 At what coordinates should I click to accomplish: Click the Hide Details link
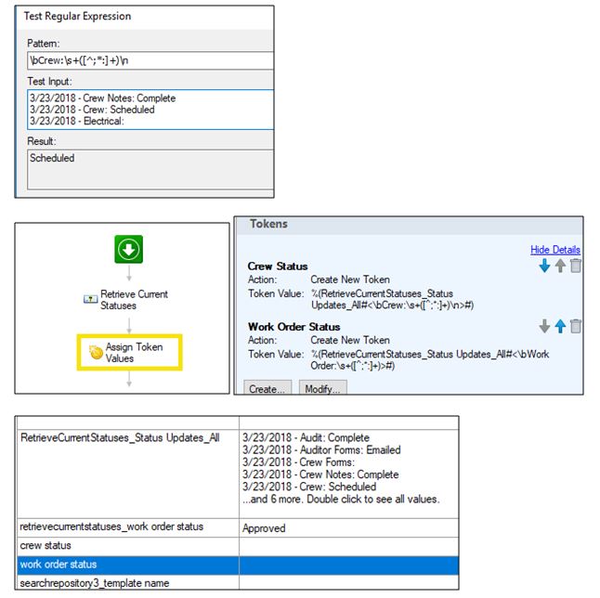(554, 249)
